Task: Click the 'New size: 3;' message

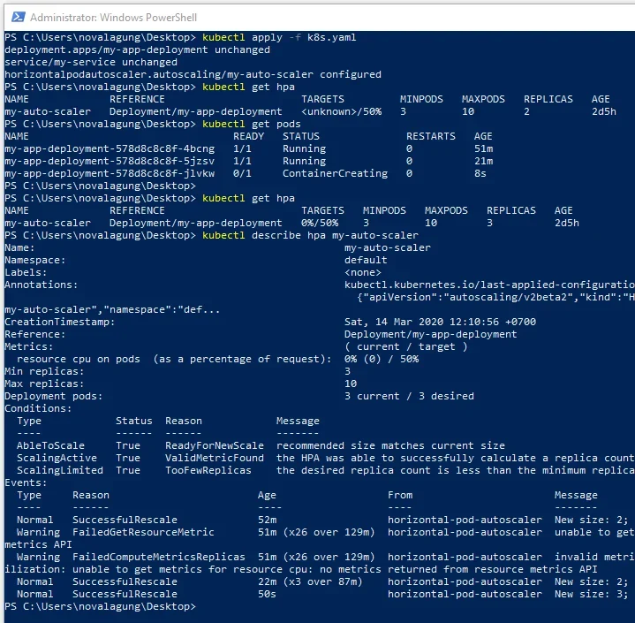Action: coord(591,594)
